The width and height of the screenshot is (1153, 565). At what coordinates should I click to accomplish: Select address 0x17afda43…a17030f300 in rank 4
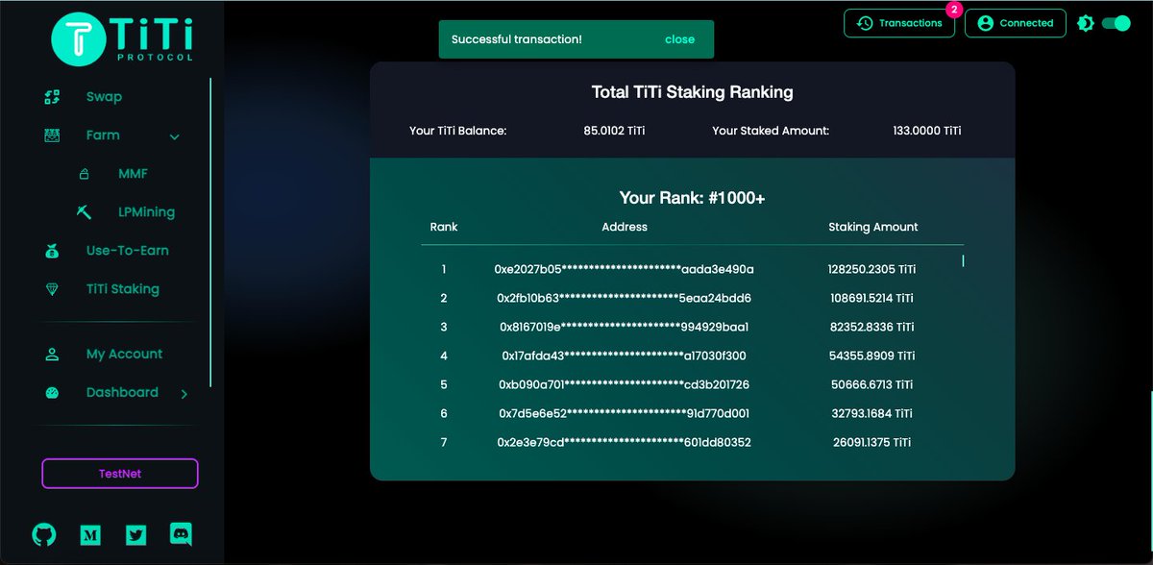[625, 356]
